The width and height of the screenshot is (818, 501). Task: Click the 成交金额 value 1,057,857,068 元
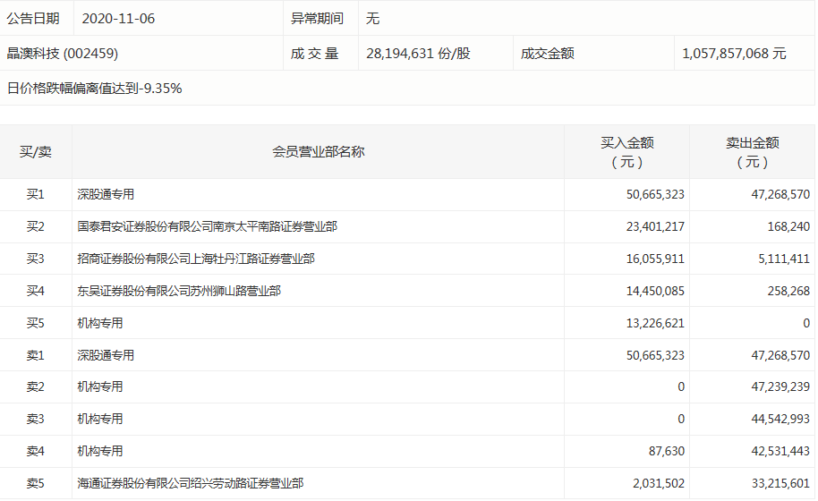(x=734, y=53)
